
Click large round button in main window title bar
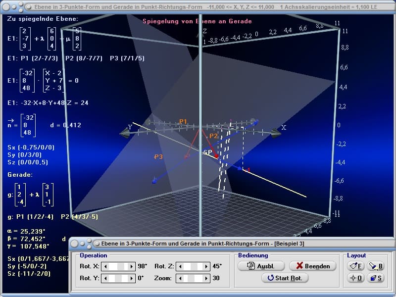click(6, 7)
